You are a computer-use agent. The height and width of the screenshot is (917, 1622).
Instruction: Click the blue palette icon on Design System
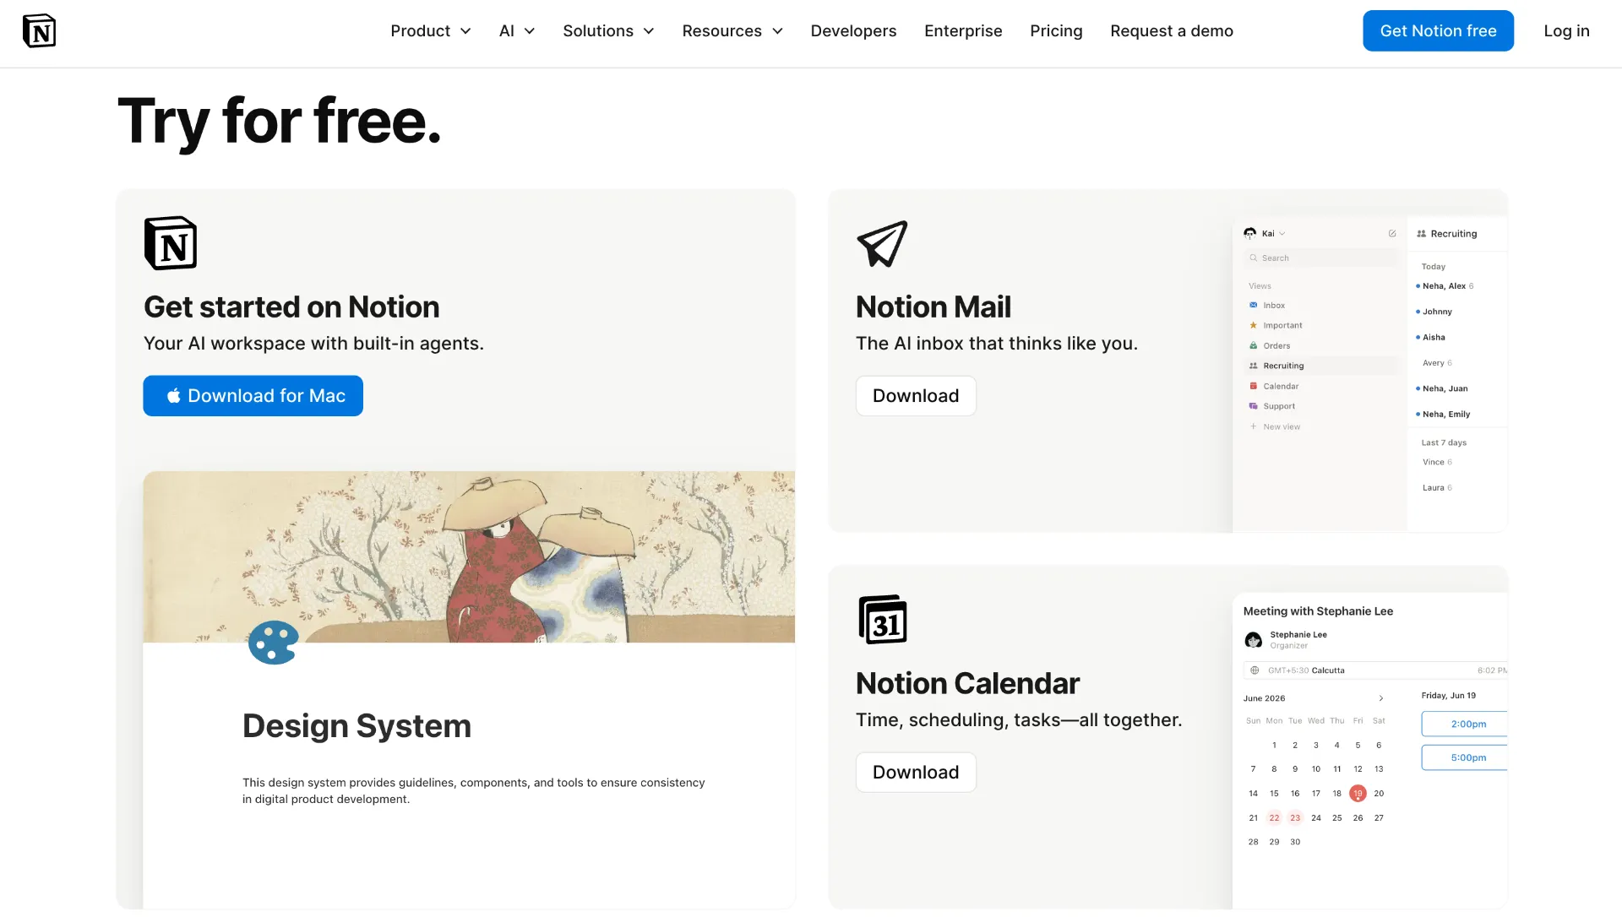pos(273,643)
